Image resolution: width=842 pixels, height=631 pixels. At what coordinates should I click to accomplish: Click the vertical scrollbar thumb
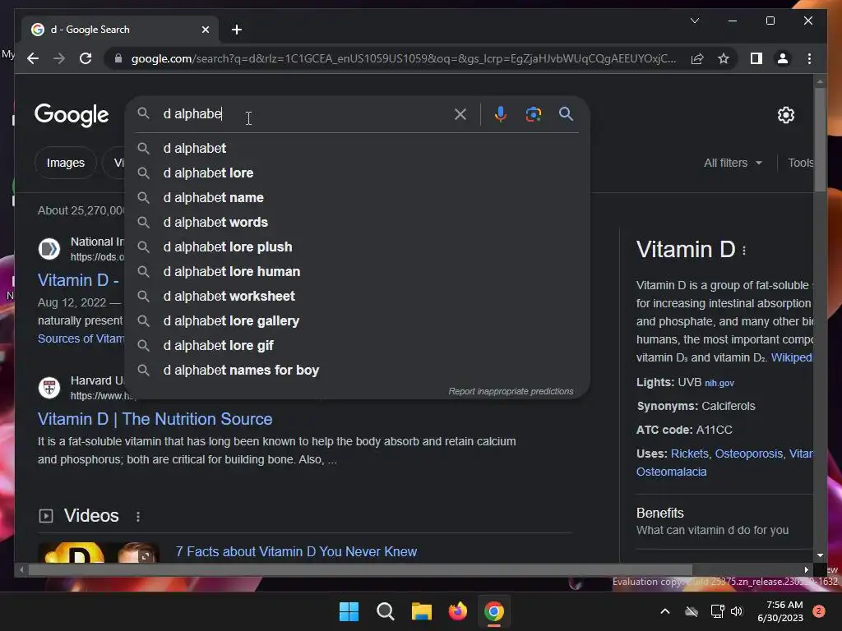tap(820, 139)
